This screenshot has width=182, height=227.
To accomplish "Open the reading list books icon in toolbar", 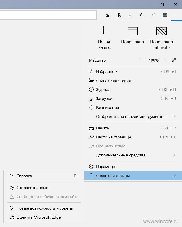I will (x=119, y=15).
